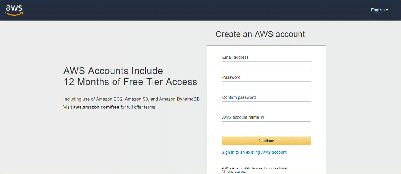The width and height of the screenshot is (401, 174).
Task: Click the Create an AWS account heading
Action: 260,34
